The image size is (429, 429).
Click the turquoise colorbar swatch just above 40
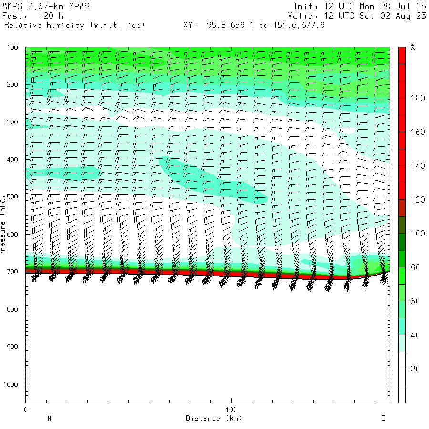pos(402,327)
